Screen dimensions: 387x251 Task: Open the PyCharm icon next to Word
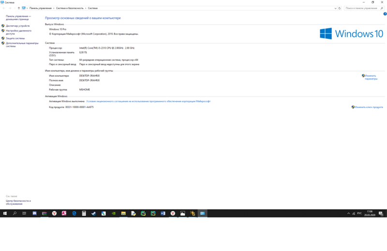point(153,213)
